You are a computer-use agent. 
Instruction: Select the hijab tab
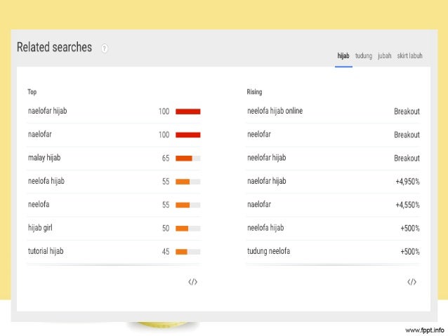343,55
